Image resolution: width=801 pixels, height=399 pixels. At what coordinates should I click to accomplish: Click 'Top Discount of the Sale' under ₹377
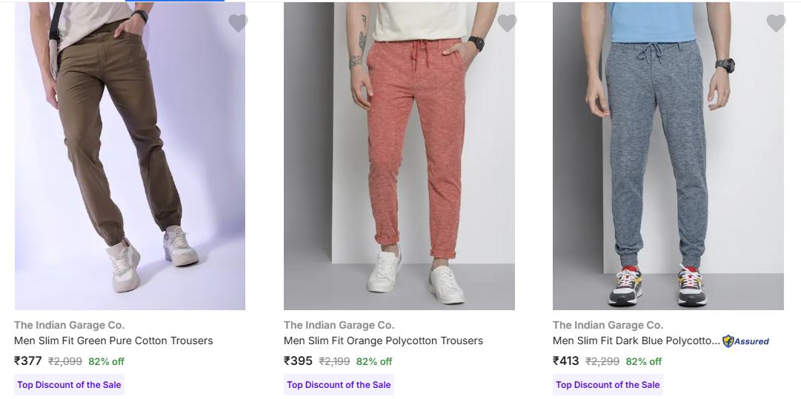click(x=69, y=385)
